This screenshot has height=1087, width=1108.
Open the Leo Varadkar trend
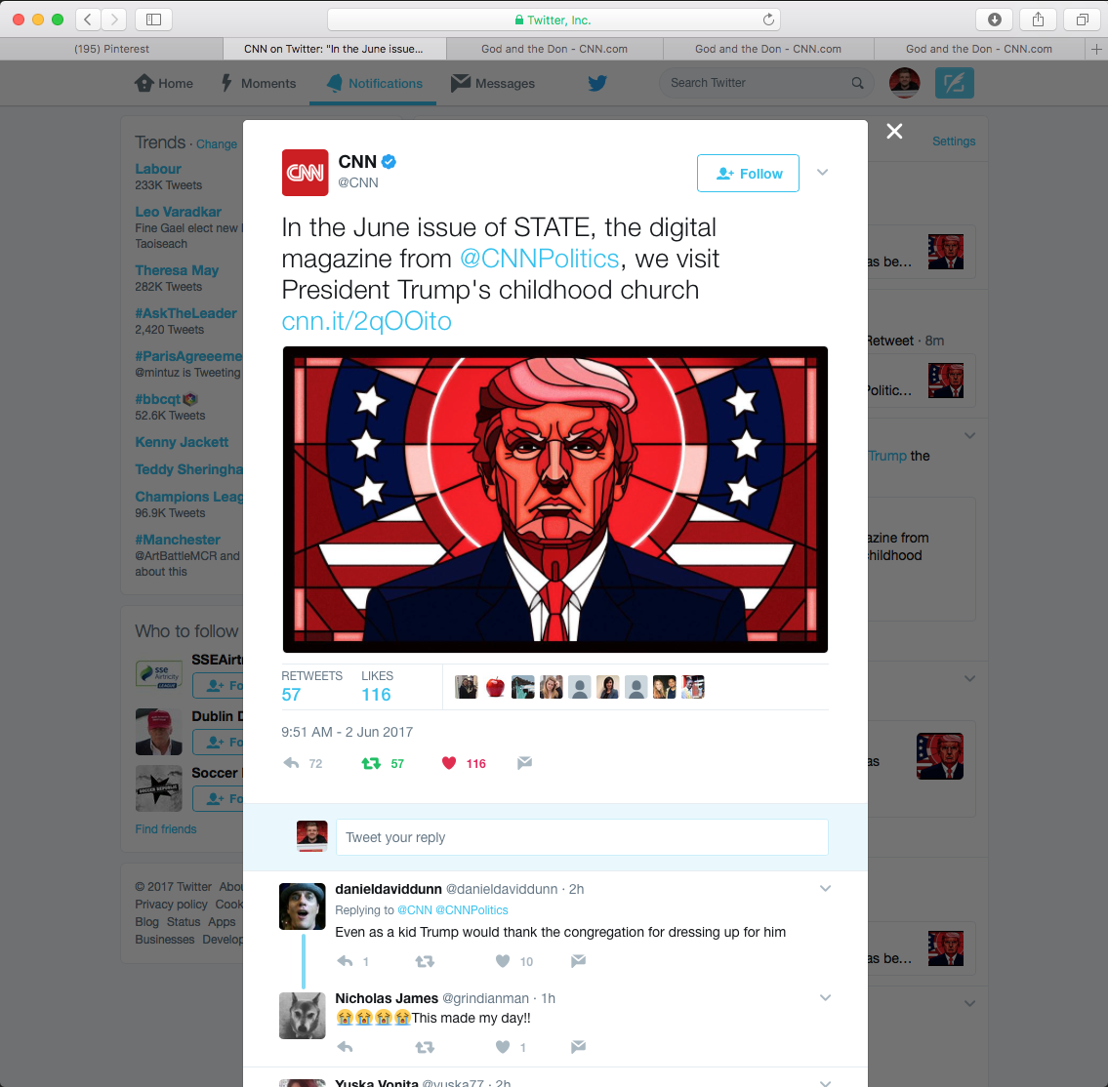(x=178, y=212)
